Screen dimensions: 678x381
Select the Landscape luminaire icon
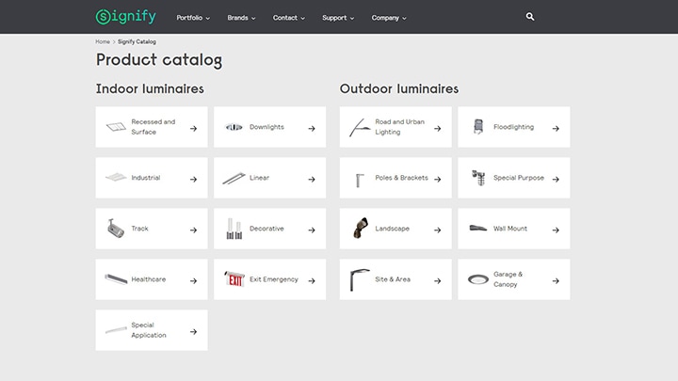pyautogui.click(x=360, y=229)
